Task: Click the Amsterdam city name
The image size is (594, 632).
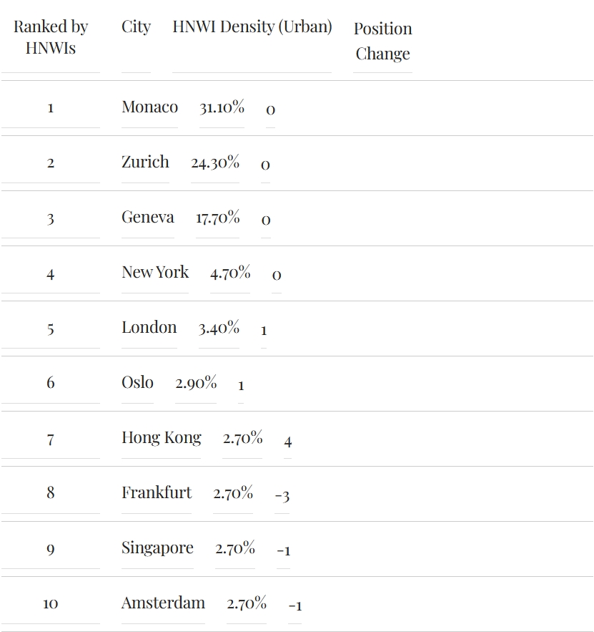Action: pyautogui.click(x=163, y=603)
